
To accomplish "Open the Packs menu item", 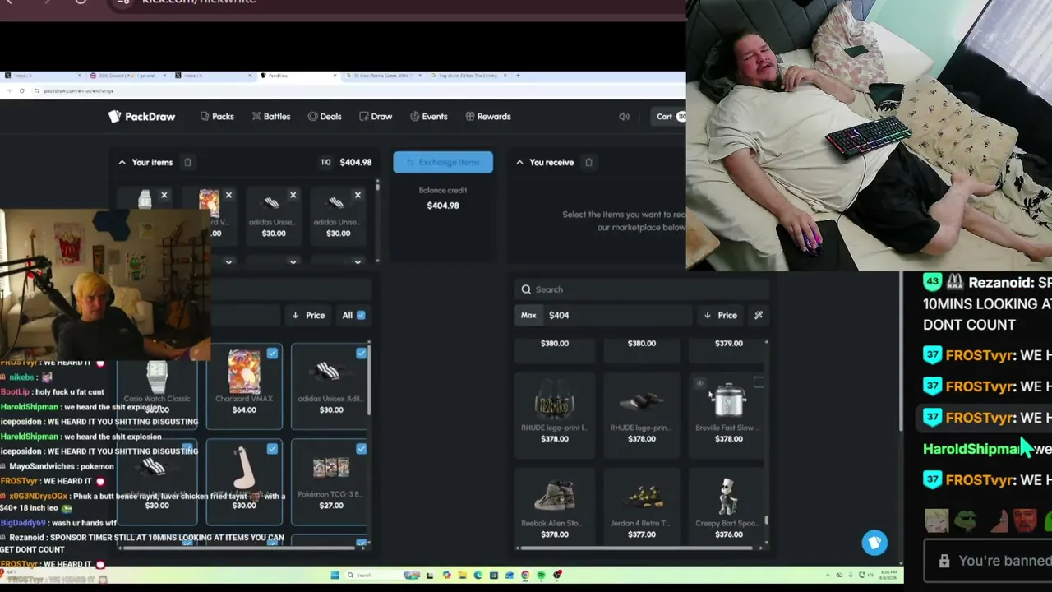I will 217,117.
